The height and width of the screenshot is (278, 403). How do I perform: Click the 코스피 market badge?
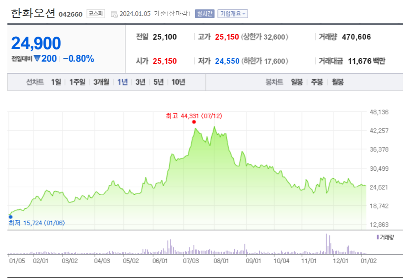[95, 13]
